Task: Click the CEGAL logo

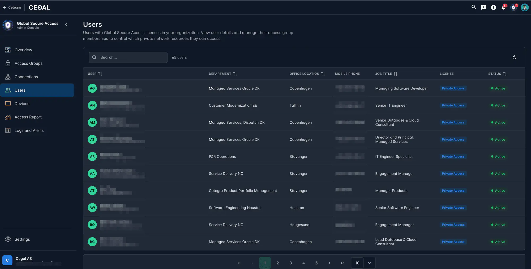Action: click(x=39, y=7)
